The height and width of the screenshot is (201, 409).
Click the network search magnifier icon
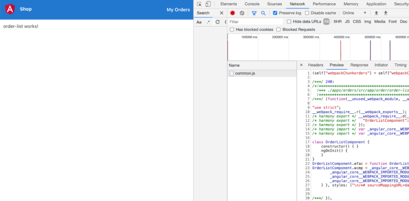click(263, 13)
